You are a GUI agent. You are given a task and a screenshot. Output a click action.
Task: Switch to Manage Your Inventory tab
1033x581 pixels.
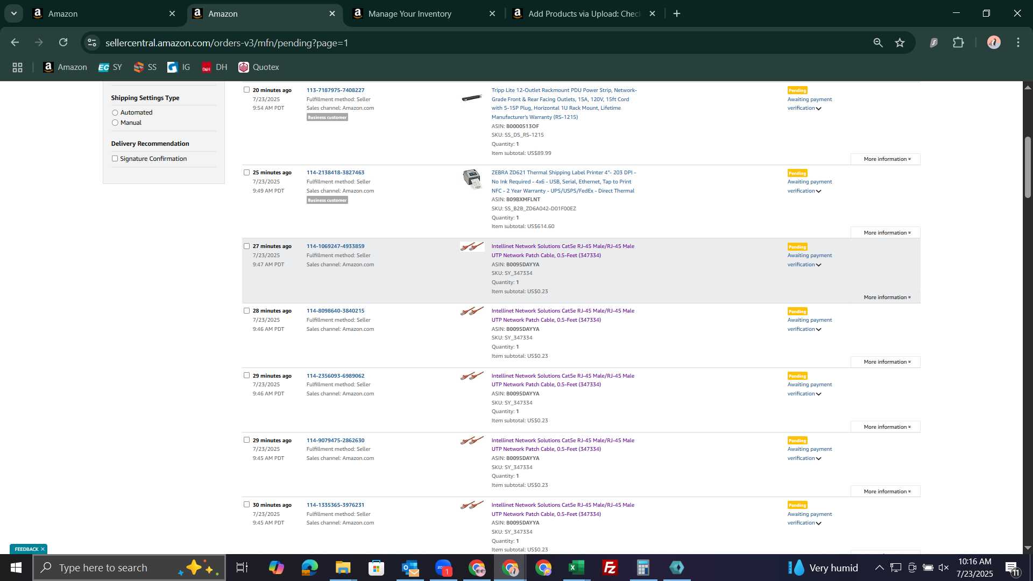424,13
